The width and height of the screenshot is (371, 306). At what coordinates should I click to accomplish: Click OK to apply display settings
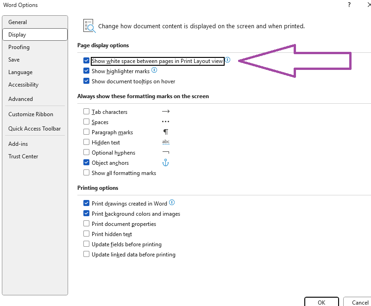pyautogui.click(x=321, y=302)
